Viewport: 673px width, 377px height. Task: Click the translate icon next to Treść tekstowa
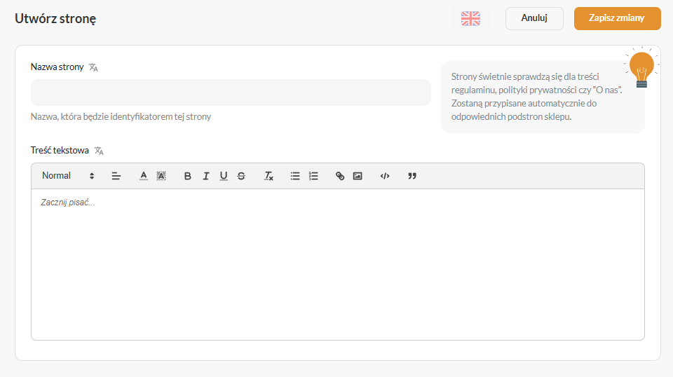[99, 151]
